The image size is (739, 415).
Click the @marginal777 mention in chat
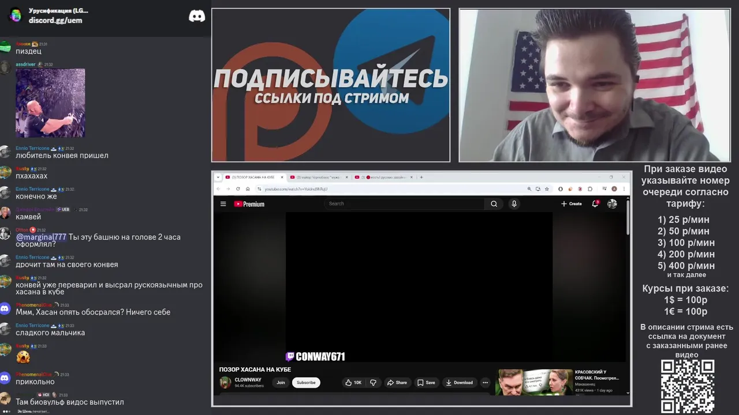pyautogui.click(x=41, y=237)
